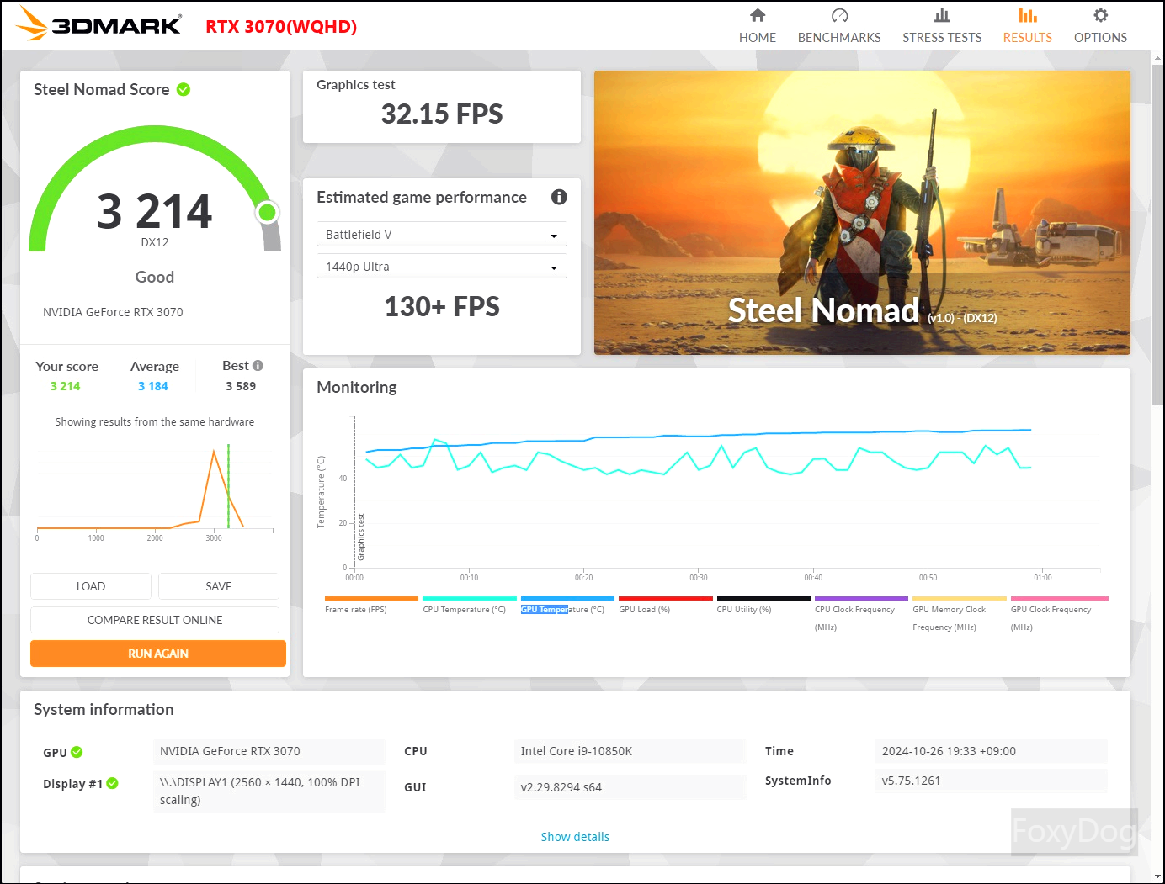The height and width of the screenshot is (884, 1165).
Task: Click the LOAD button
Action: coord(91,586)
